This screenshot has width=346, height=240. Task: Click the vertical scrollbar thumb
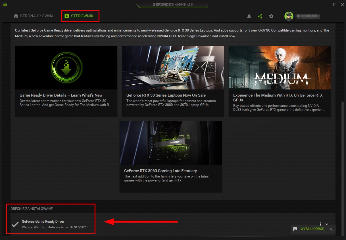(342, 168)
